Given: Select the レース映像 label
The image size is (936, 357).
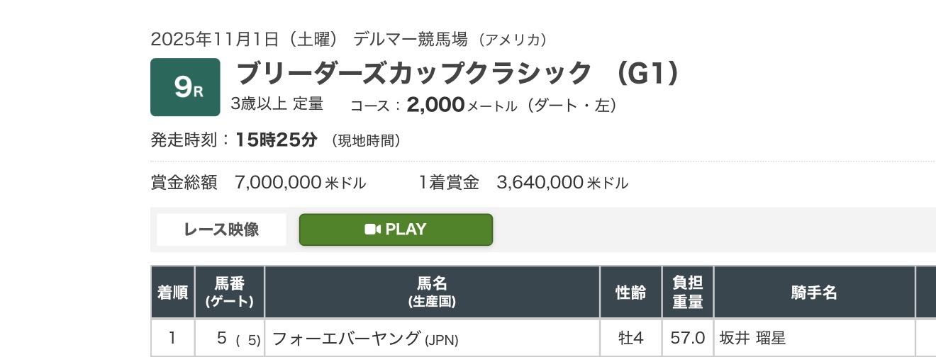Looking at the screenshot, I should coord(221,229).
